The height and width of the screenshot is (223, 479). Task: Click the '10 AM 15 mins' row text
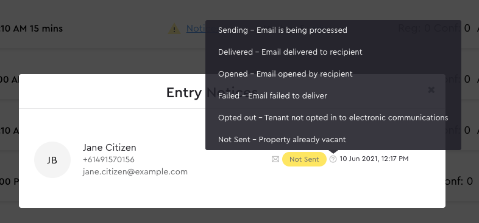31,29
